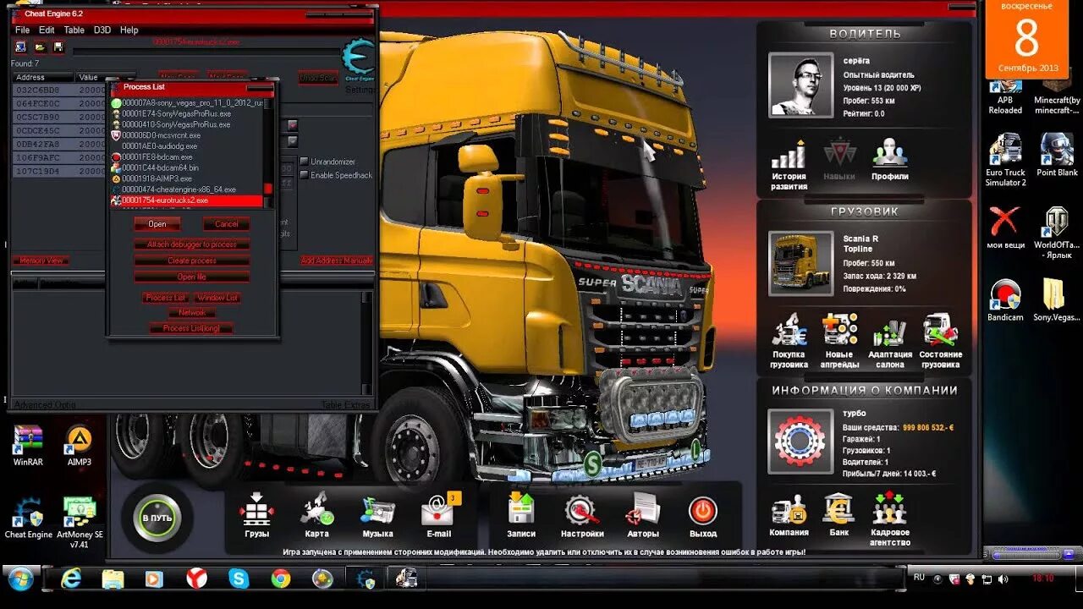1083x609 pixels.
Task: Click the Process List scrollbar thumb
Action: pos(268,189)
